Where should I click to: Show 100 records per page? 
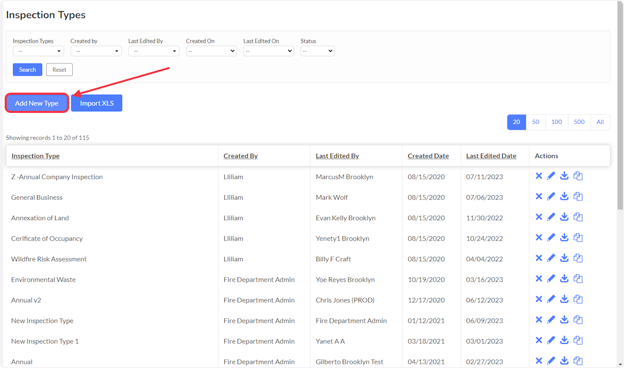(x=556, y=122)
